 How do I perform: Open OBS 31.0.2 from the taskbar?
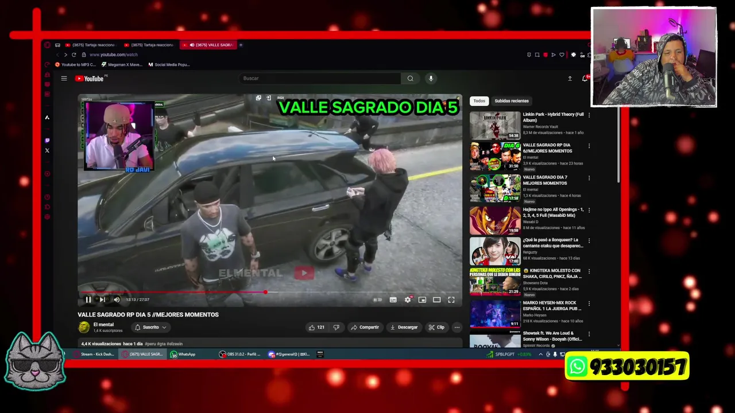pyautogui.click(x=240, y=354)
